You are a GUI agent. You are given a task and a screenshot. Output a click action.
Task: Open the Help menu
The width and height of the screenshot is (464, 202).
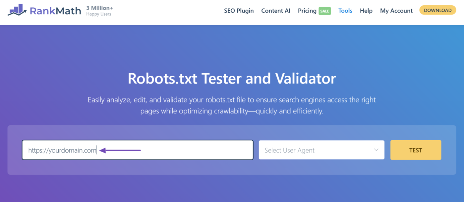(366, 11)
